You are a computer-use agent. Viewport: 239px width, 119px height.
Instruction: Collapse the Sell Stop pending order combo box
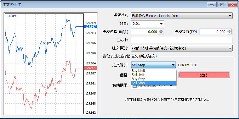[153, 65]
